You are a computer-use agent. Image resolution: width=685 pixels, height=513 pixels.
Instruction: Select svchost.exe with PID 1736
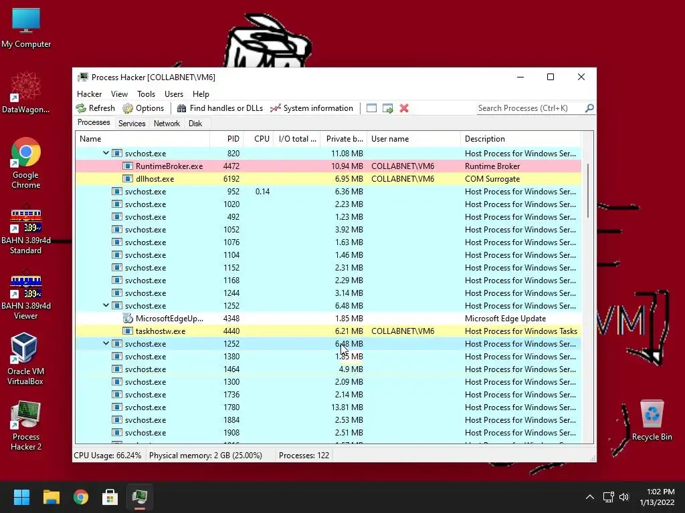[328, 394]
